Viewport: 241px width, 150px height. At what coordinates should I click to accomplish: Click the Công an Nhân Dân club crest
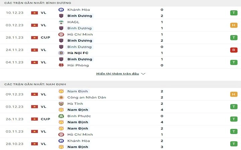tap(61, 97)
